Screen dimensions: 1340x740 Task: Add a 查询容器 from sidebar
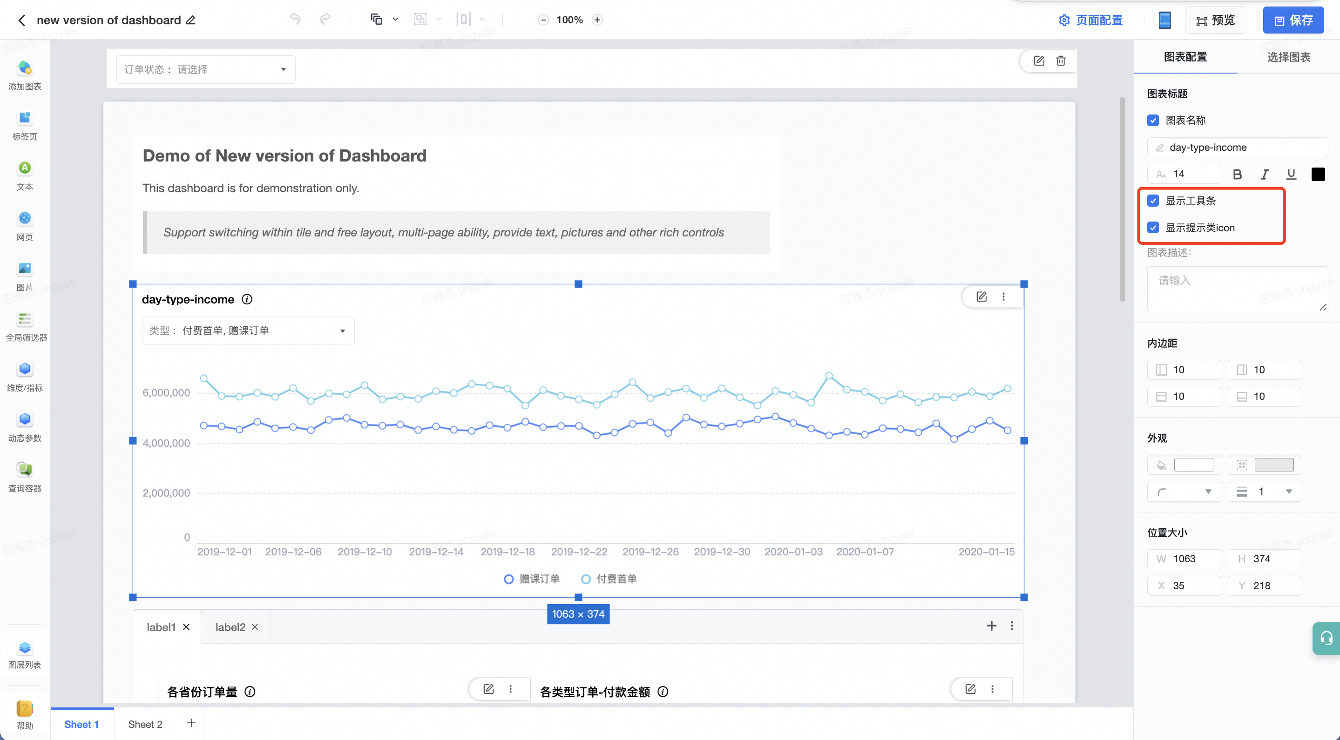(25, 478)
